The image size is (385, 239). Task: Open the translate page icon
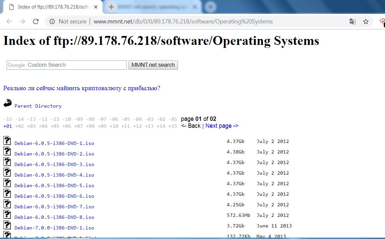[x=353, y=21]
